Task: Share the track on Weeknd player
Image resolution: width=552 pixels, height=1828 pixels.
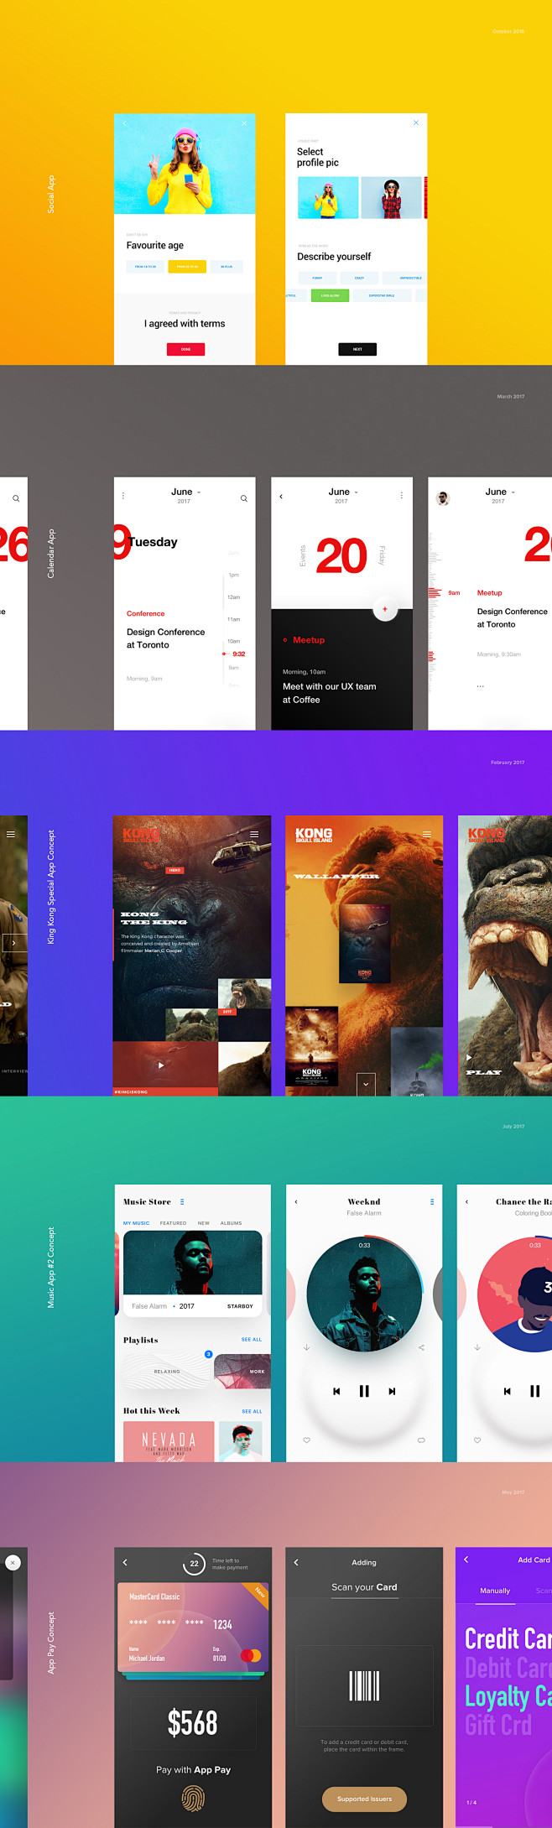Action: (421, 1347)
